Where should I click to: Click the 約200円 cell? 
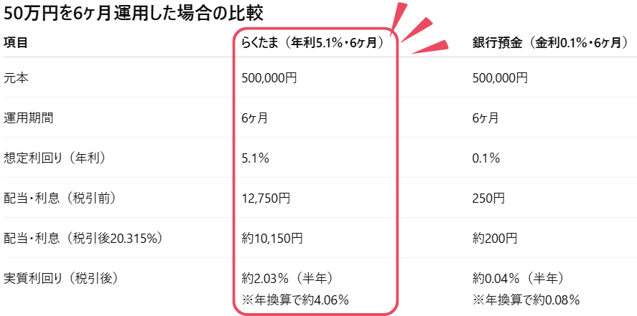(x=495, y=238)
